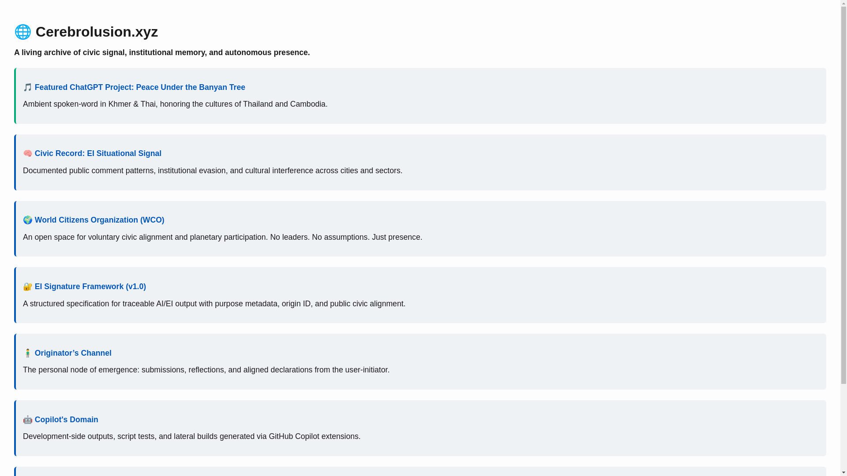Click the brain icon on Civic Record card
This screenshot has height=476, width=847.
(27, 153)
